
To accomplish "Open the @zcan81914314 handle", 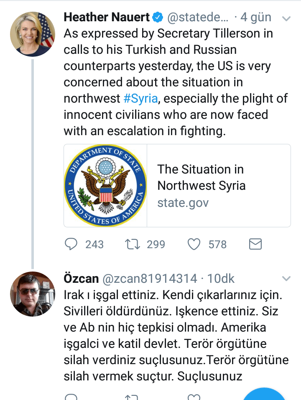I will (149, 278).
